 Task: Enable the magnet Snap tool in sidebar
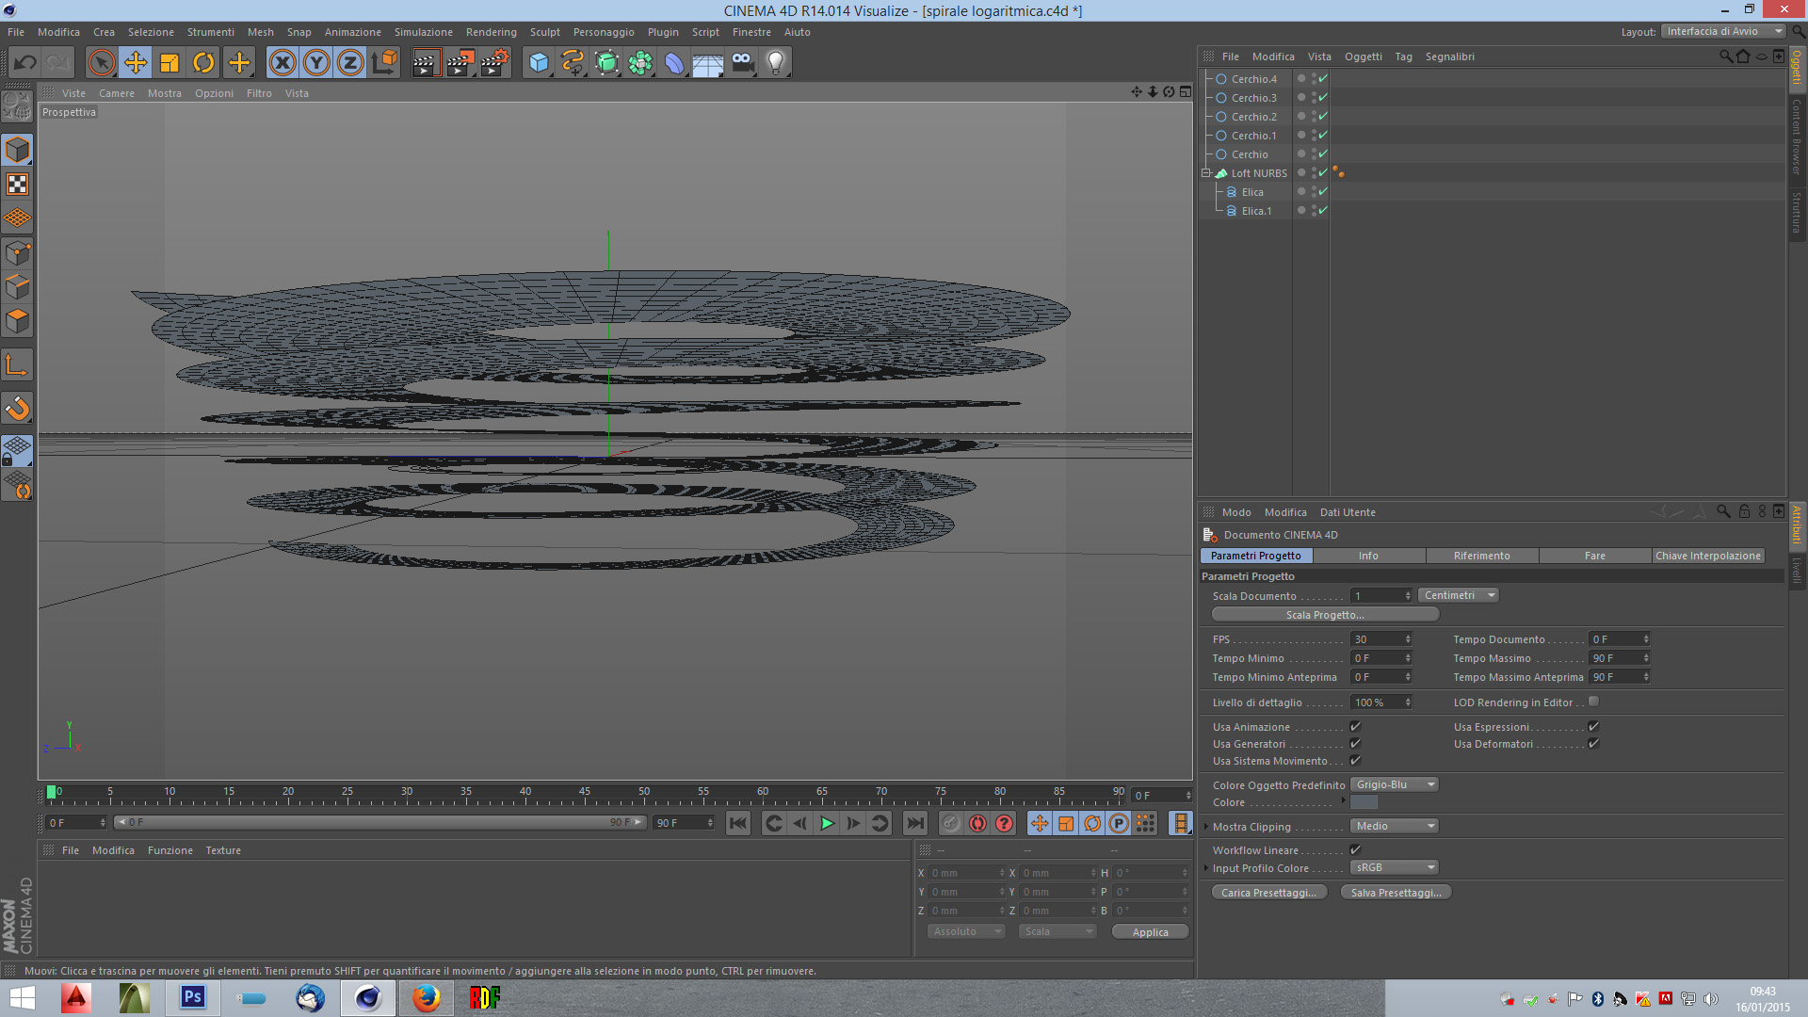(x=18, y=409)
